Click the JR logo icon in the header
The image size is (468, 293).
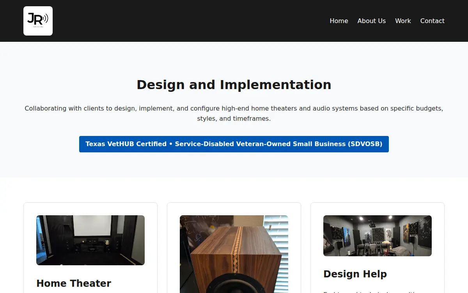(x=38, y=21)
